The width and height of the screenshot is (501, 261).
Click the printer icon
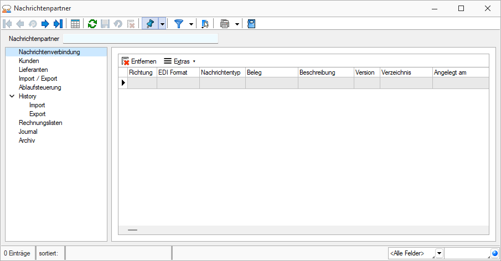coord(225,24)
